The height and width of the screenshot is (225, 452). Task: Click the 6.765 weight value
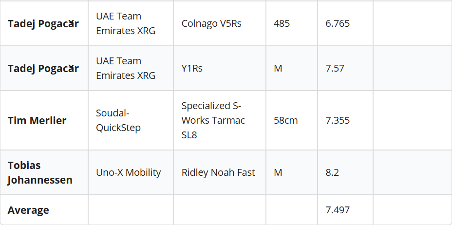(338, 23)
